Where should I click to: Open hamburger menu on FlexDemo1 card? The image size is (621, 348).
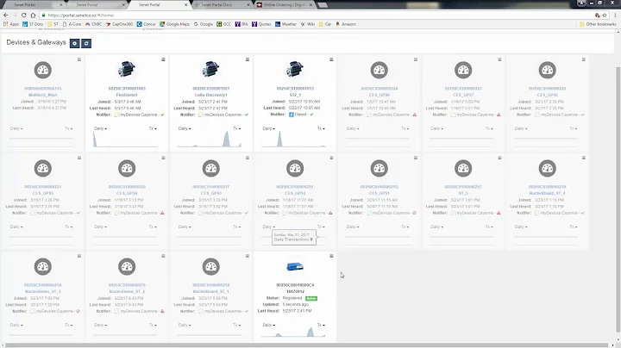163,59
